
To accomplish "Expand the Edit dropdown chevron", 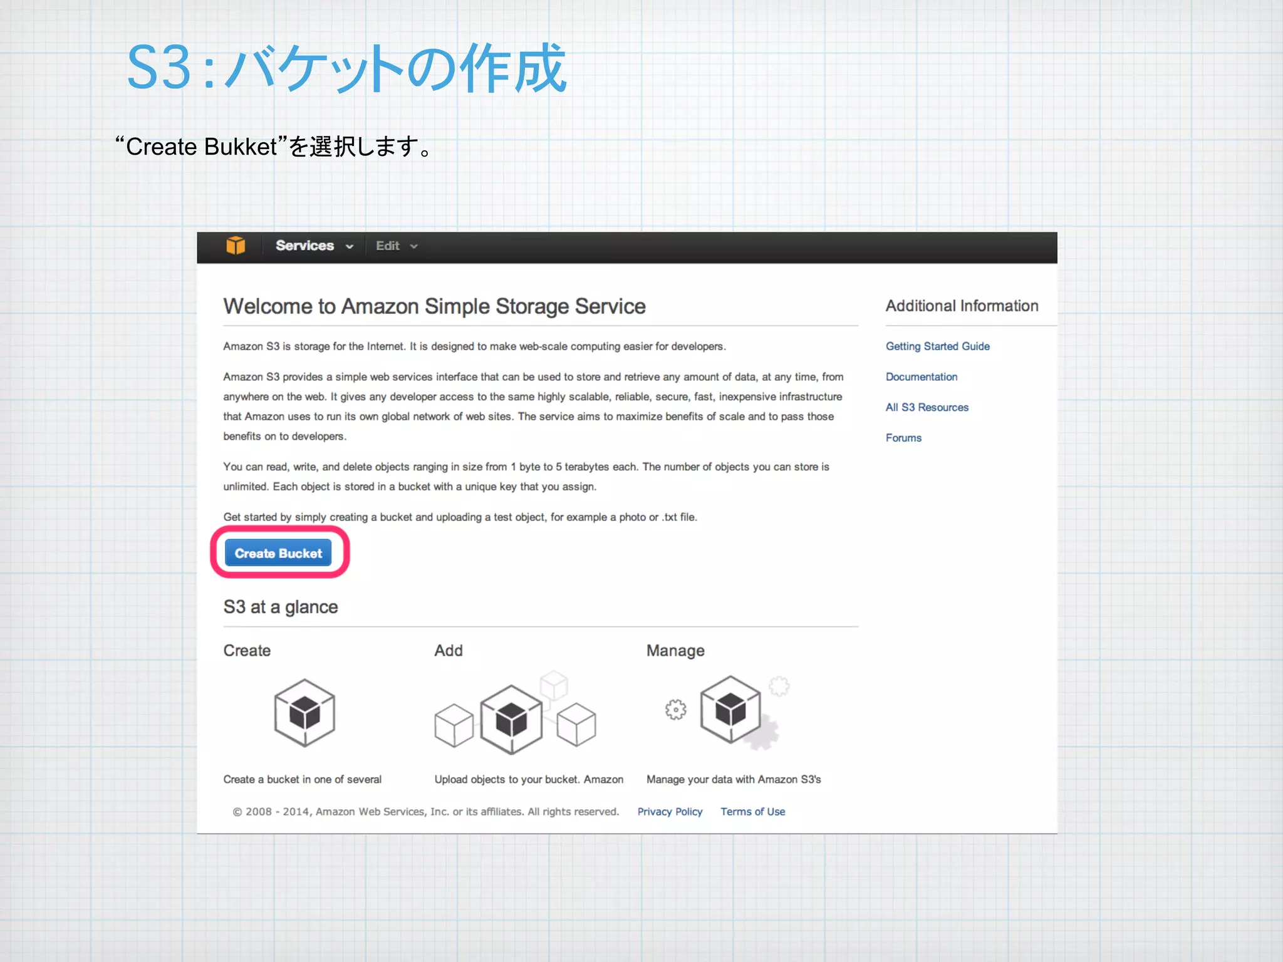I will click(413, 247).
